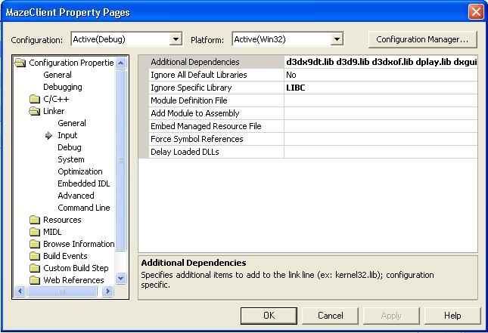The image size is (488, 333).
Task: Select the Linker tree node
Action: pyautogui.click(x=54, y=111)
